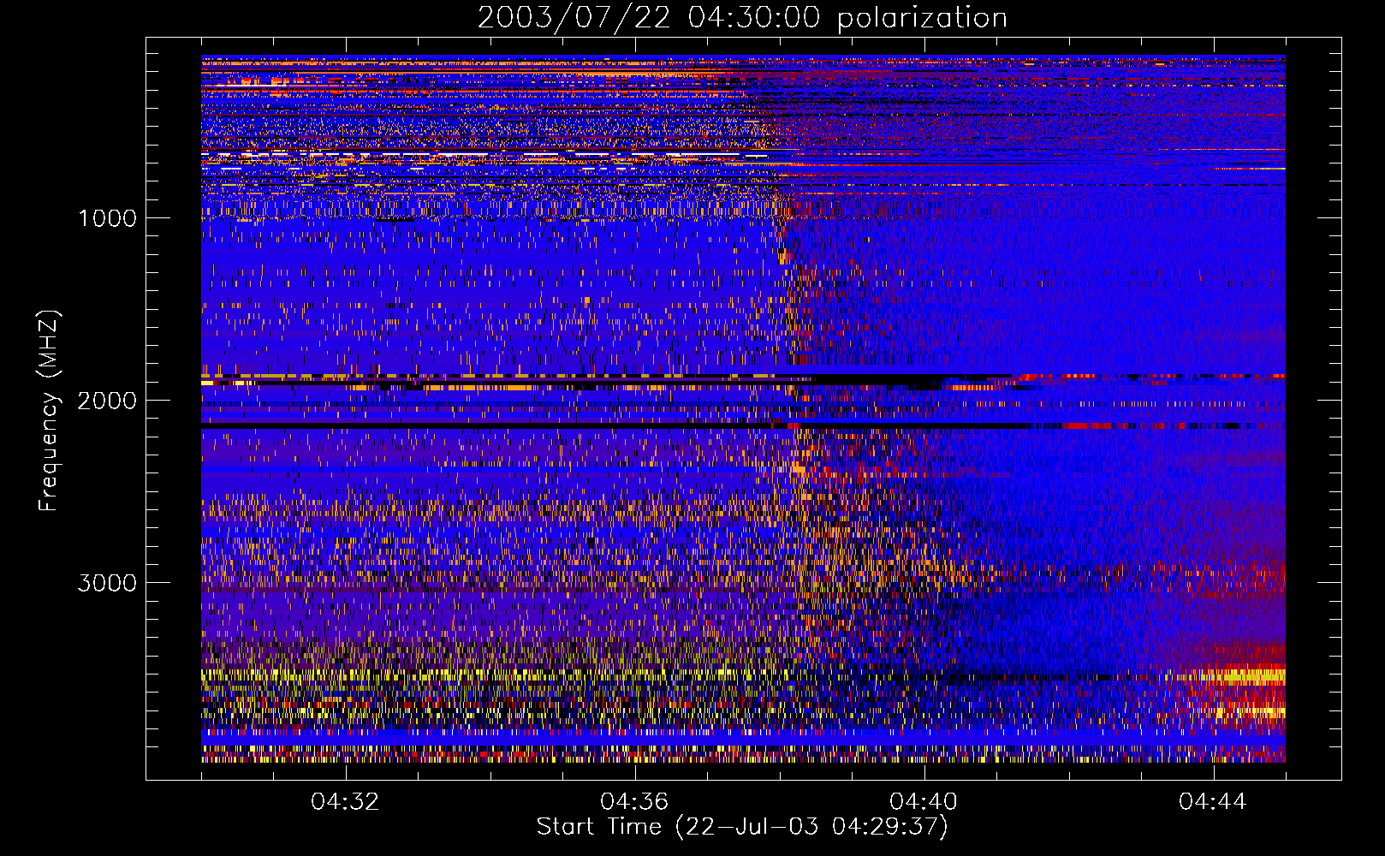Click the 2000 frequency tick label
This screenshot has height=856, width=1385.
[107, 401]
